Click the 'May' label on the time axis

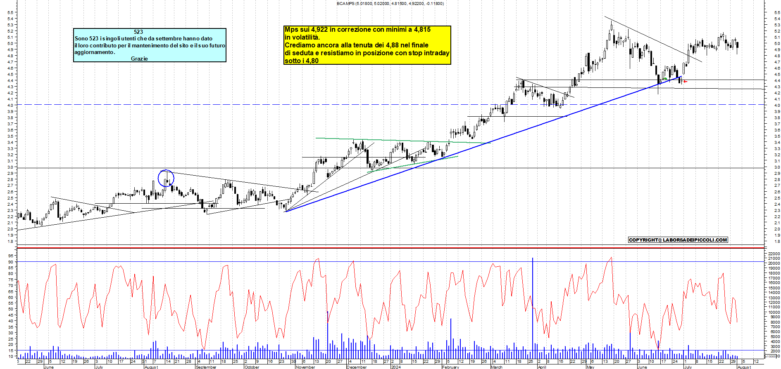[x=591, y=367]
